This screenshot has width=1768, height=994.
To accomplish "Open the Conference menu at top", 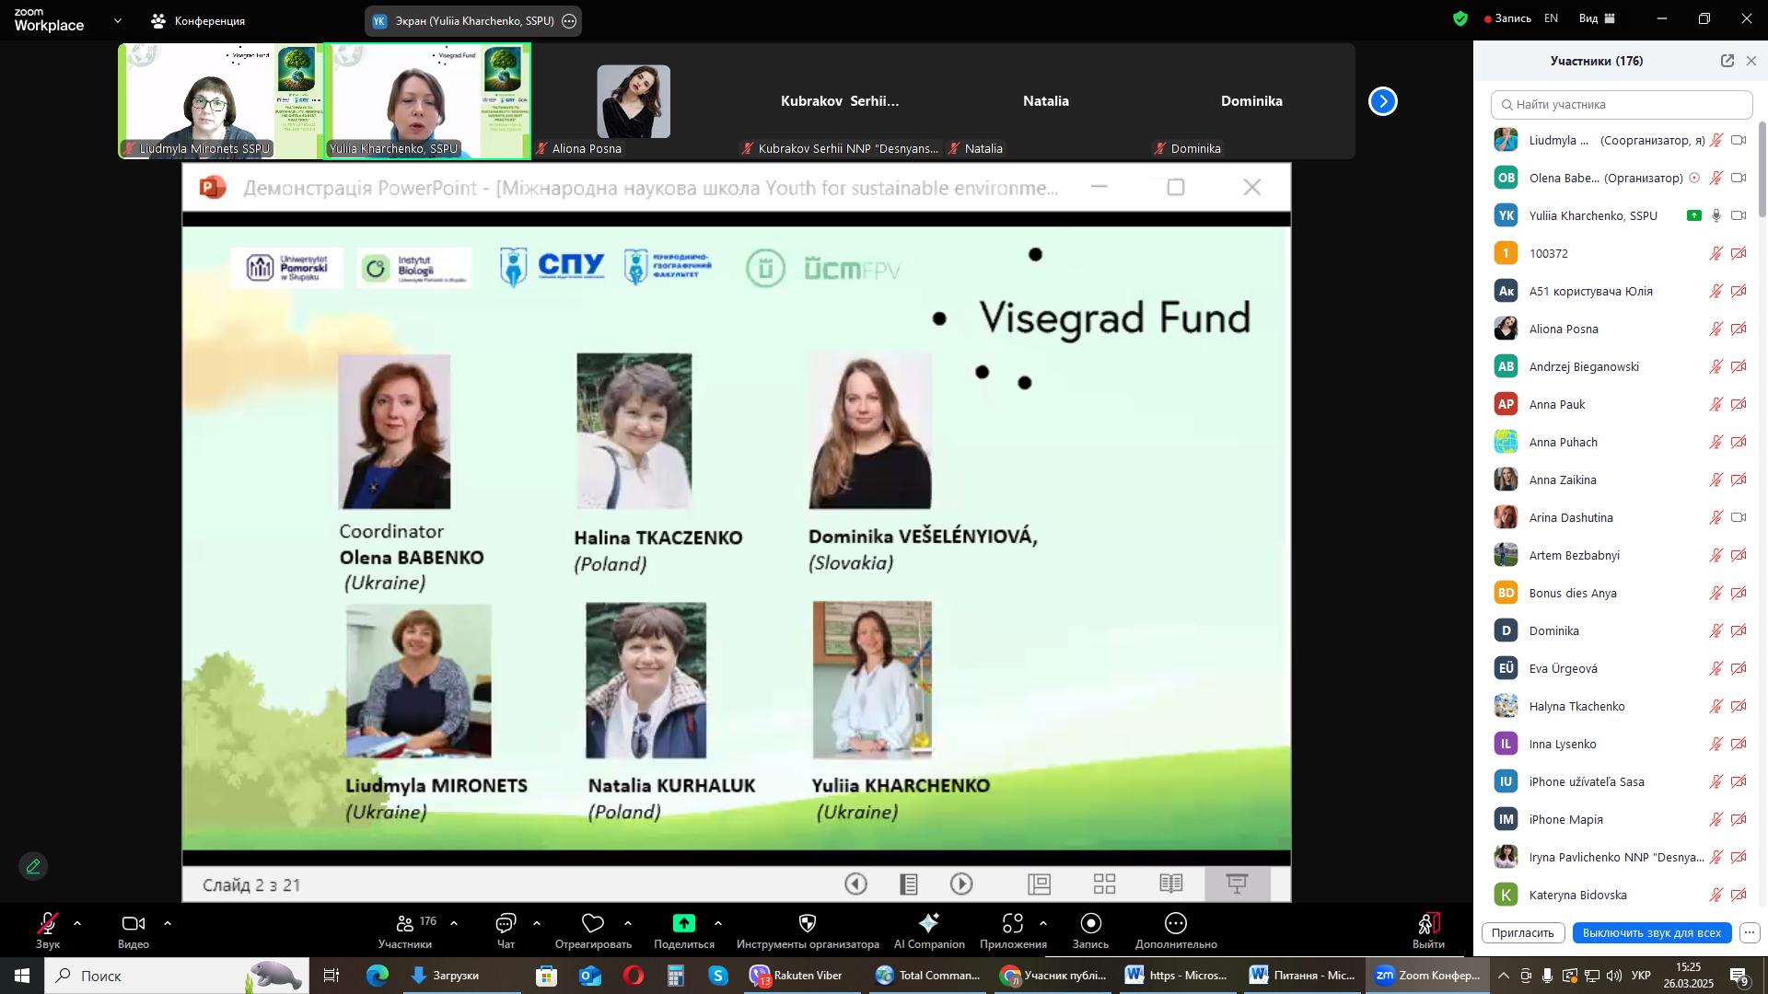I will (199, 20).
